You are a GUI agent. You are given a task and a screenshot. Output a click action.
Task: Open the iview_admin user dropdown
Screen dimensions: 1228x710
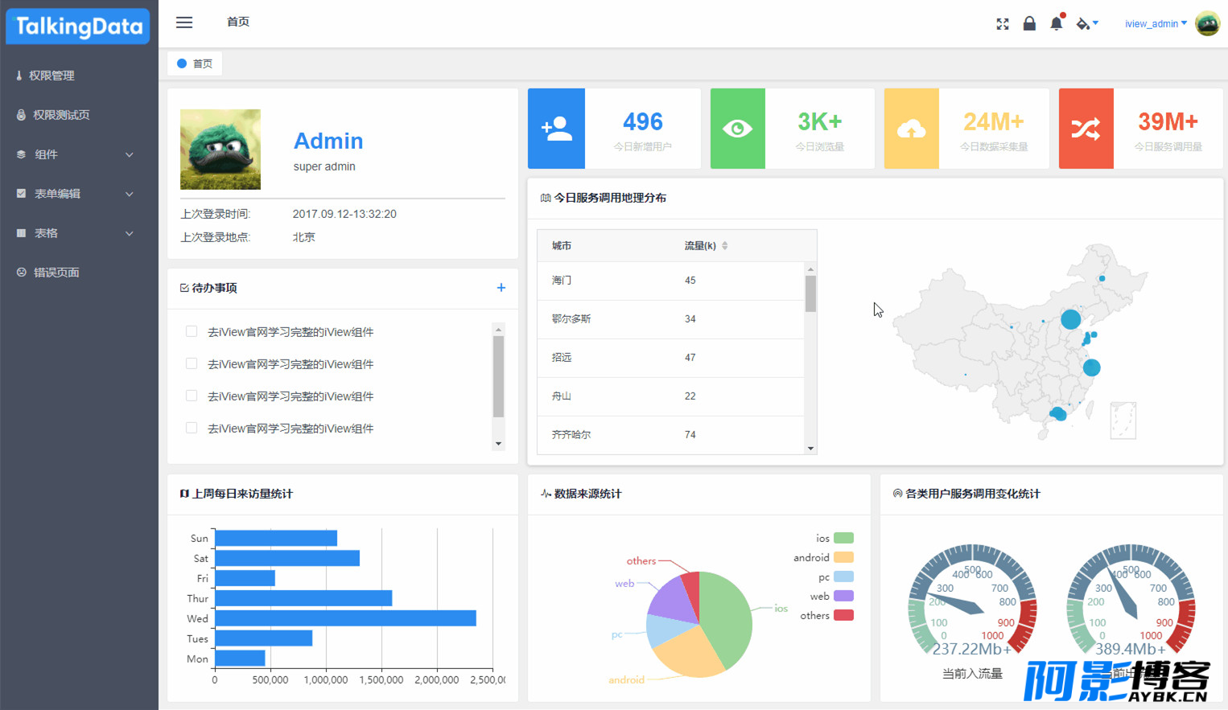tap(1156, 24)
